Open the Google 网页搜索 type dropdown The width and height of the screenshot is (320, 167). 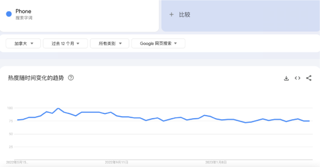158,44
